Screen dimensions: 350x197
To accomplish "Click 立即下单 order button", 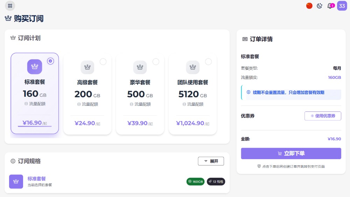I will pyautogui.click(x=291, y=154).
